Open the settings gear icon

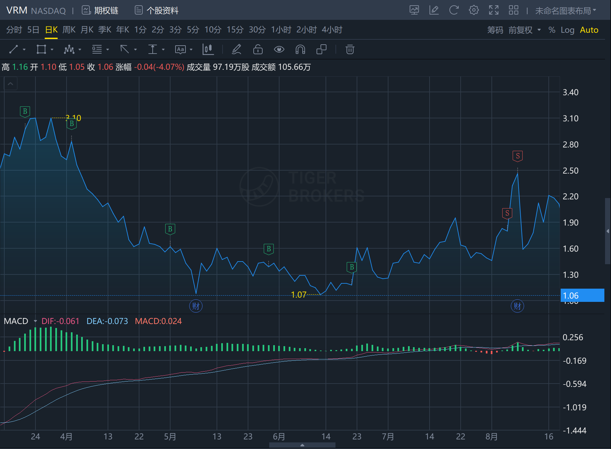click(x=474, y=10)
